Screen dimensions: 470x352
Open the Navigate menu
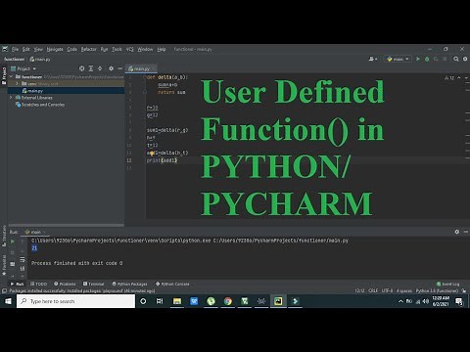click(x=55, y=49)
